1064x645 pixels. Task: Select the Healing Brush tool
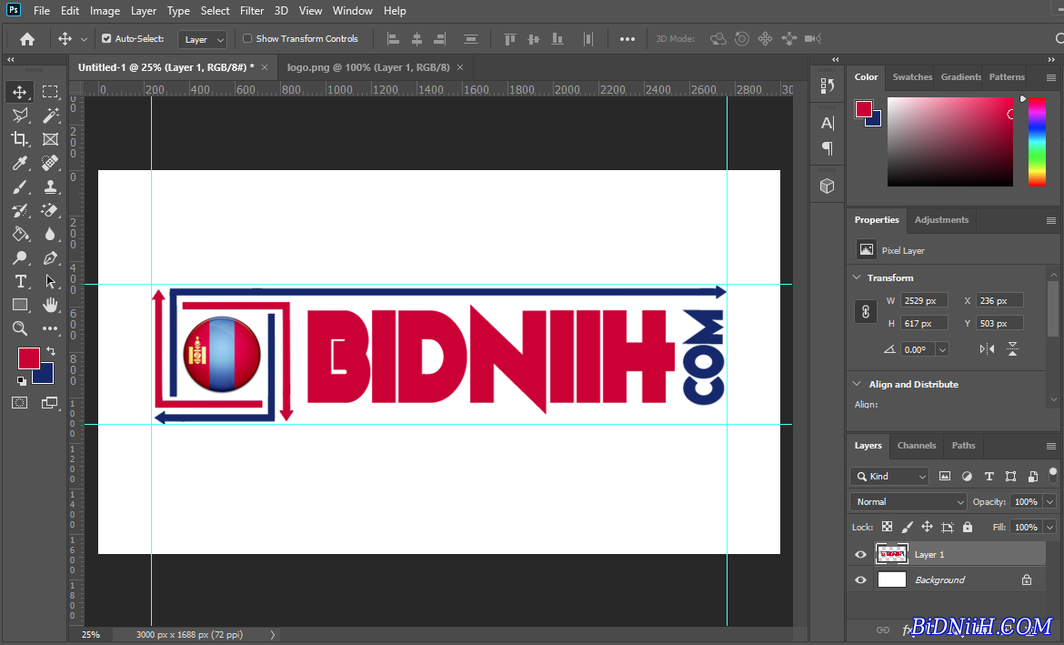[50, 163]
